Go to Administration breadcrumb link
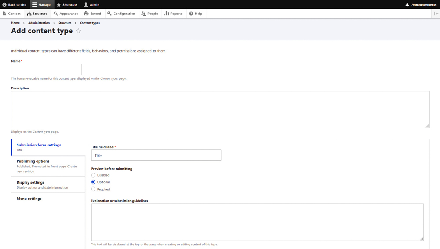440x249 pixels. 39,23
